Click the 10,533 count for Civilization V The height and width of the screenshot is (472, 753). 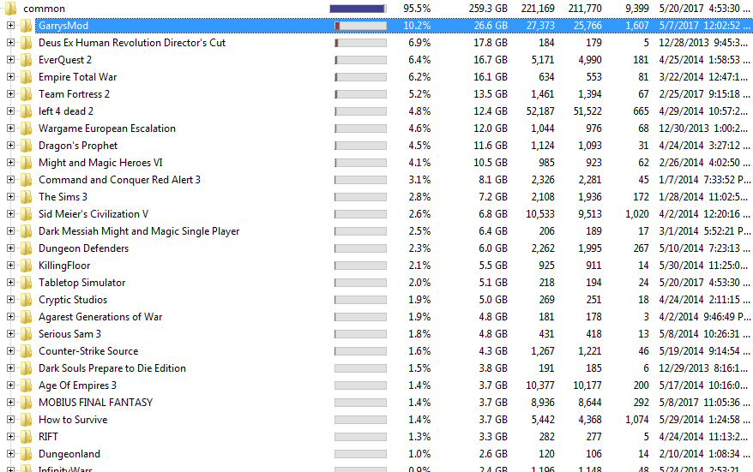[540, 214]
